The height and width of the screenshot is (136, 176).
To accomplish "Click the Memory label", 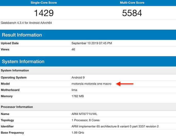I will 7,96.
